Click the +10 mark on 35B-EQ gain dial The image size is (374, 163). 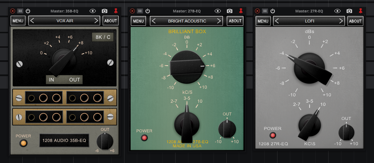pyautogui.click(x=89, y=53)
